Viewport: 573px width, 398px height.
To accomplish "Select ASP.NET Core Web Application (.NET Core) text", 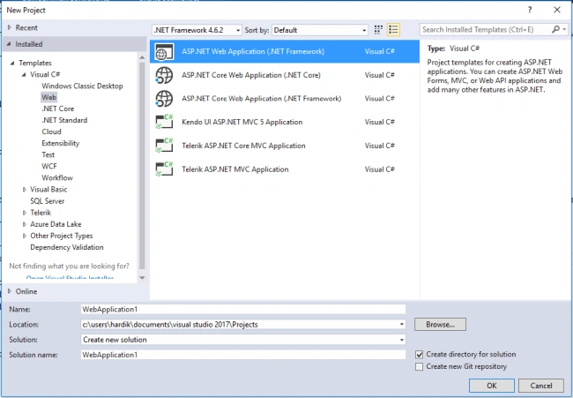I will click(251, 75).
